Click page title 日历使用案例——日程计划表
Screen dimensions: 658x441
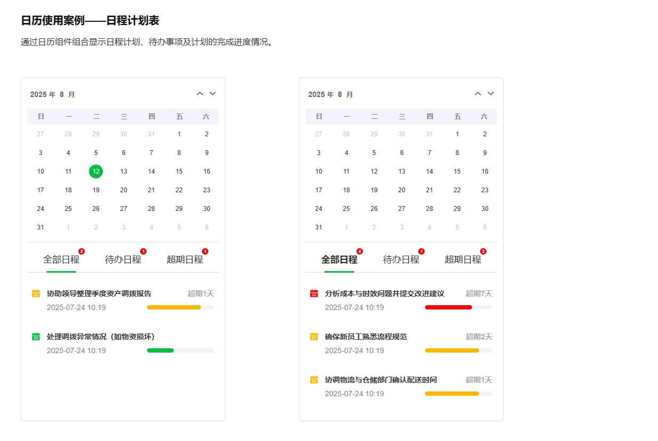pos(90,21)
